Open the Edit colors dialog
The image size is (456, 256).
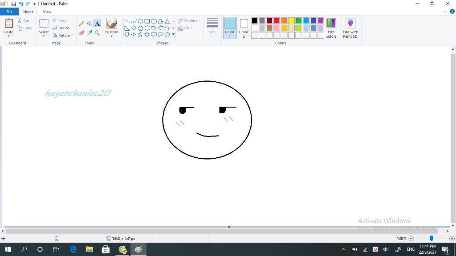(x=331, y=28)
